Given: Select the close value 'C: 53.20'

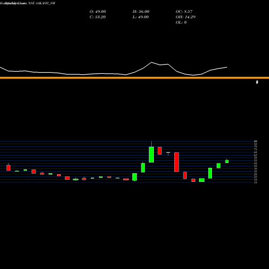Looking at the screenshot, I should click(x=97, y=17).
